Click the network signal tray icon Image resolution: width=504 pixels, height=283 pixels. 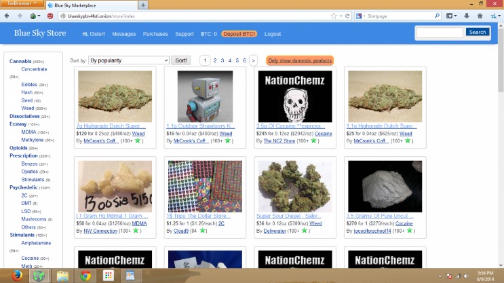[458, 276]
